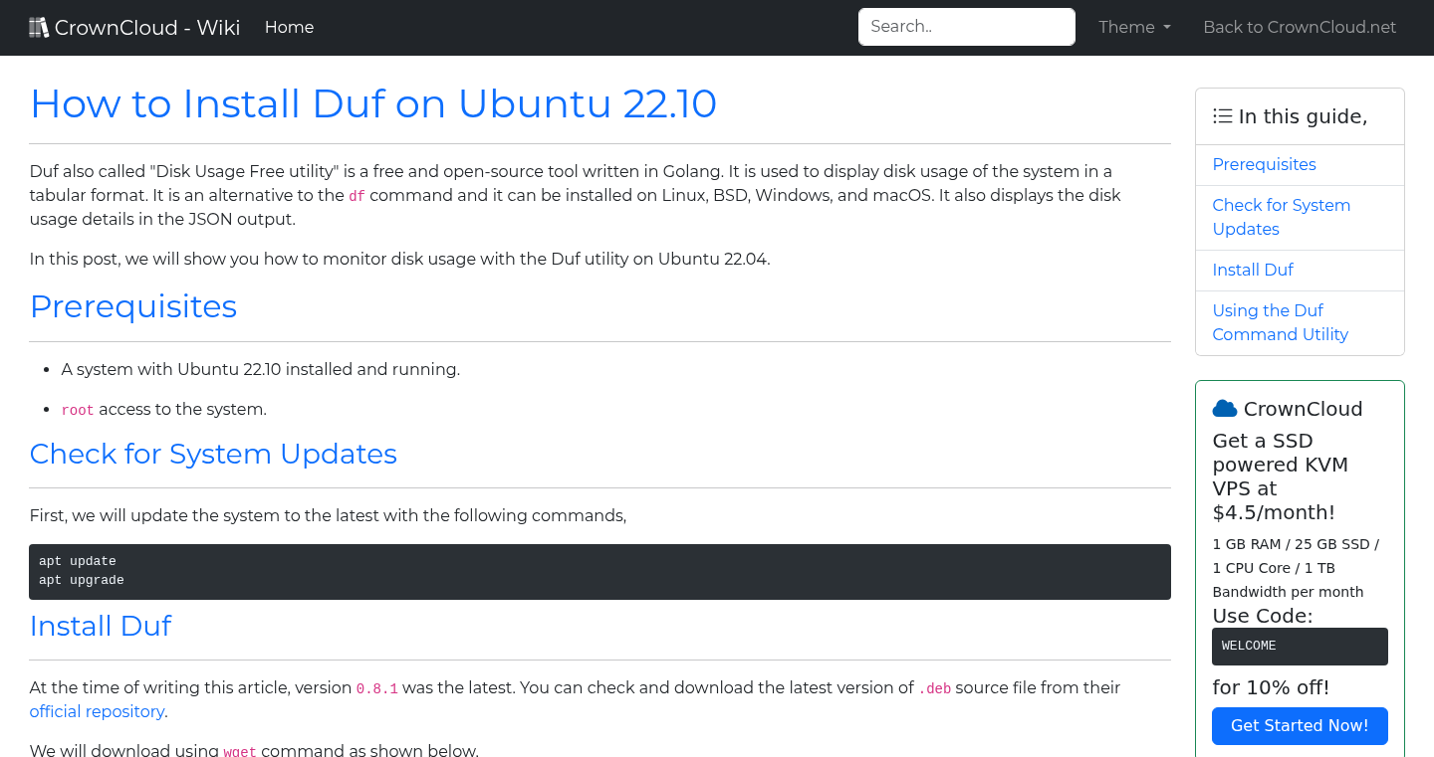This screenshot has height=757, width=1434.
Task: Click the cloud icon beside CrownCloud in sidebar
Action: (x=1223, y=407)
